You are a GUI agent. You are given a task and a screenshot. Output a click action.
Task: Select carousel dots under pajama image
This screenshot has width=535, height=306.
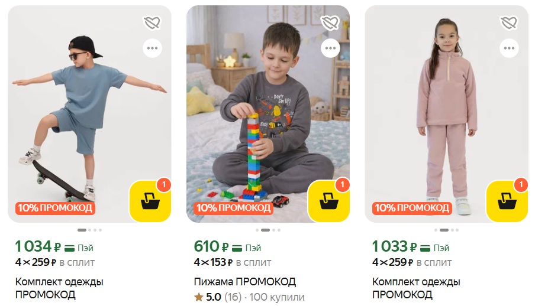pyautogui.click(x=268, y=230)
